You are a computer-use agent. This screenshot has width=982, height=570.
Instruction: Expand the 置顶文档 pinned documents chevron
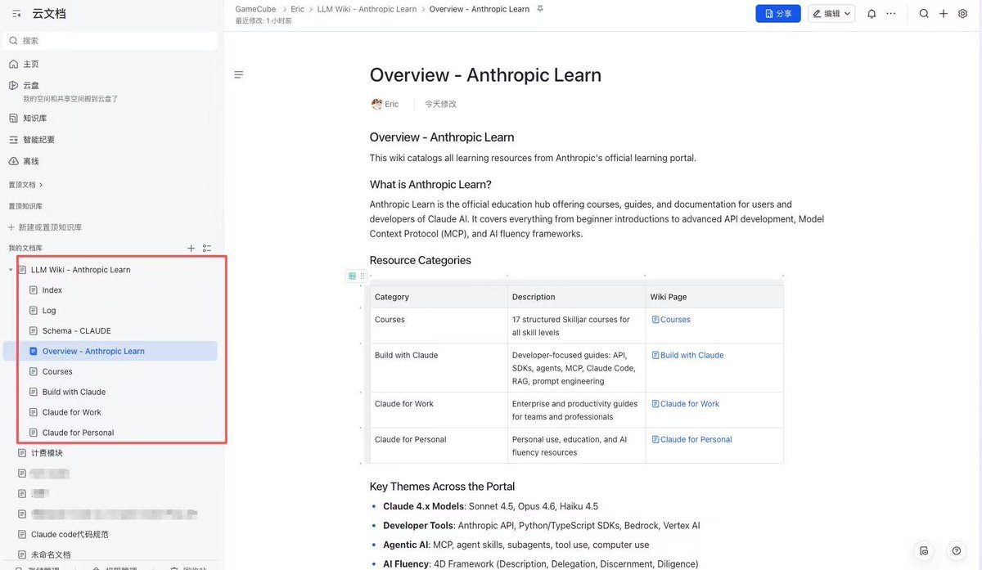tap(41, 185)
